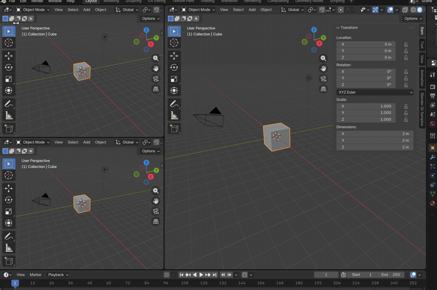Select 3D Cursor tool in right viewport
The width and height of the screenshot is (437, 290).
pos(174,43)
